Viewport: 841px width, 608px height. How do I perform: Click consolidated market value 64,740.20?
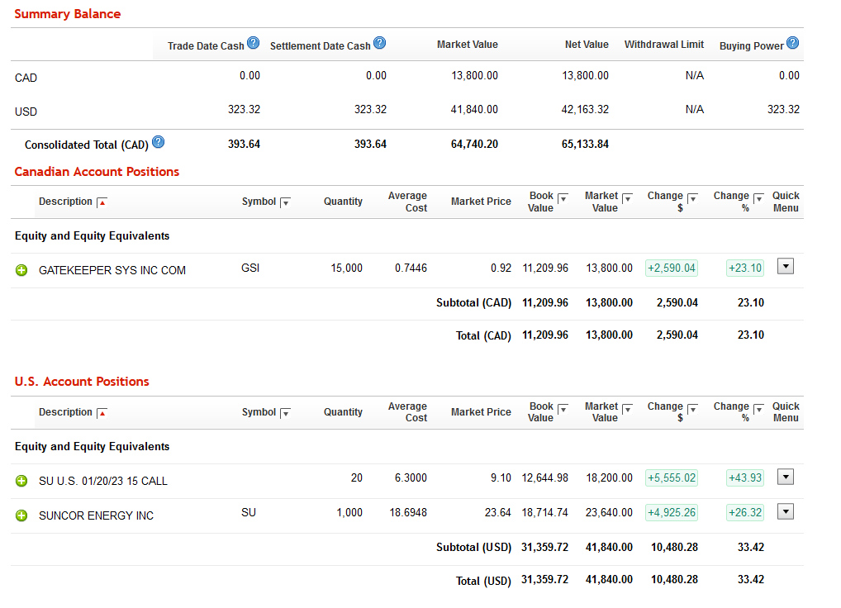(x=474, y=145)
